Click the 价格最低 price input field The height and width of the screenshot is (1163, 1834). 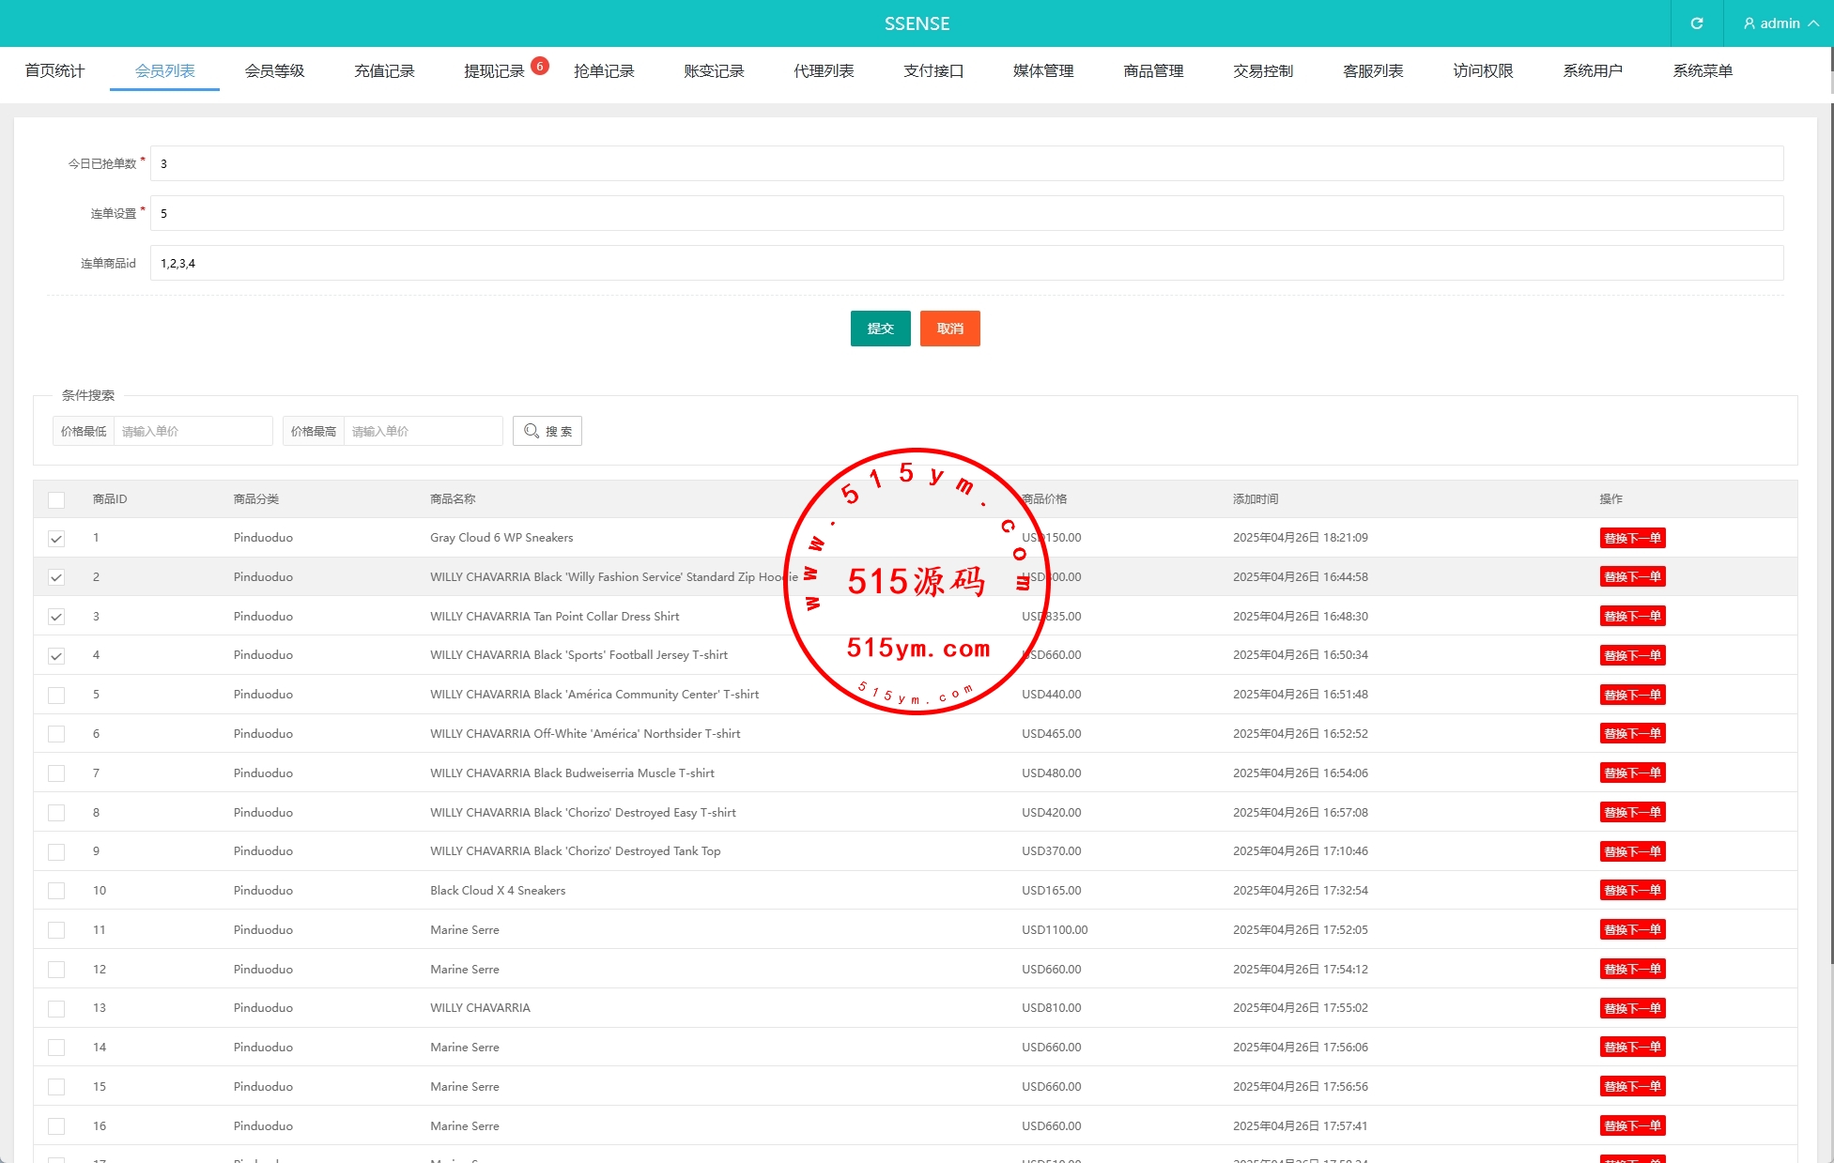pyautogui.click(x=193, y=431)
